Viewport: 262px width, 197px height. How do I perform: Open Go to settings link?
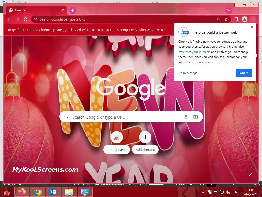tap(188, 73)
